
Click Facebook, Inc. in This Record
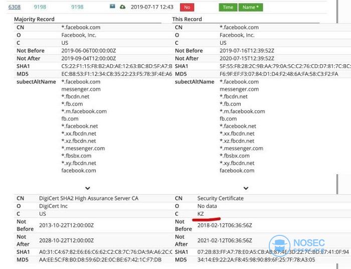[x=237, y=35]
